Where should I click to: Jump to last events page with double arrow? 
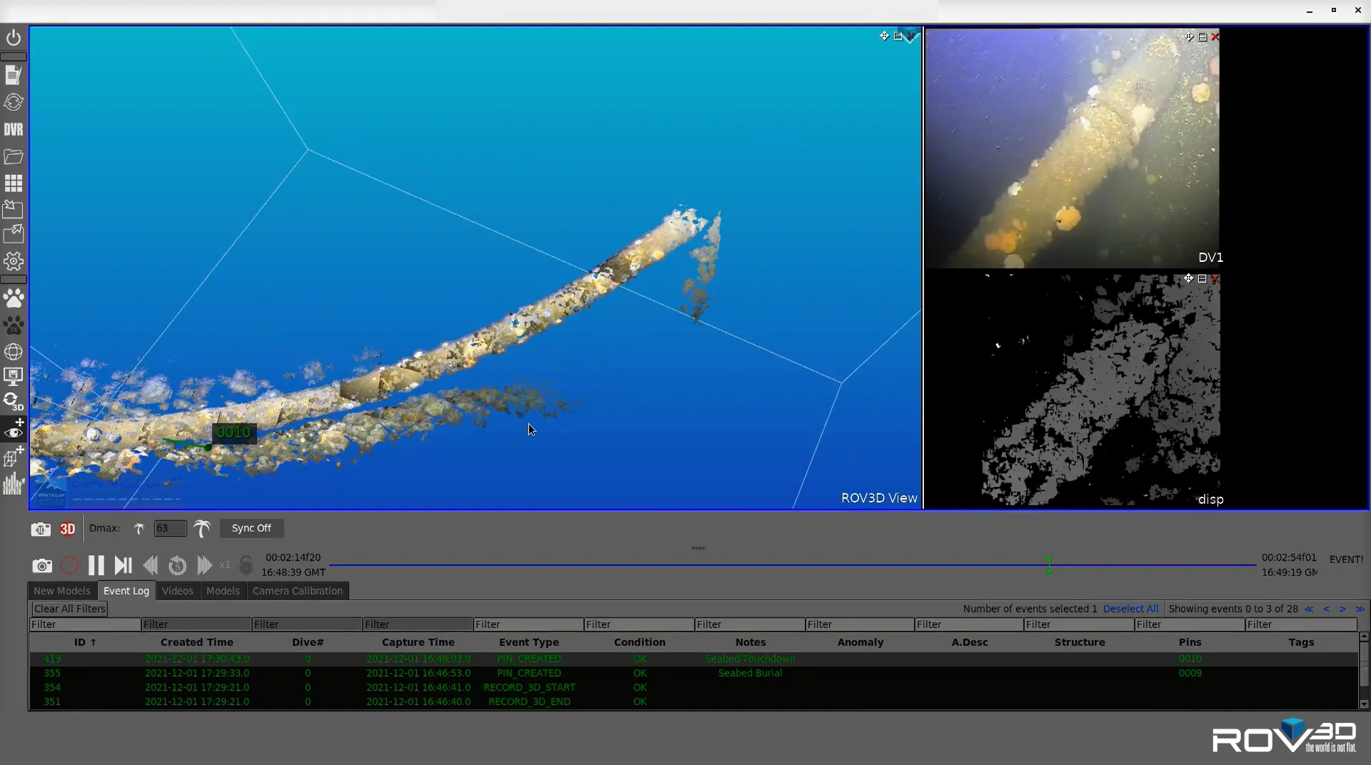(1360, 609)
